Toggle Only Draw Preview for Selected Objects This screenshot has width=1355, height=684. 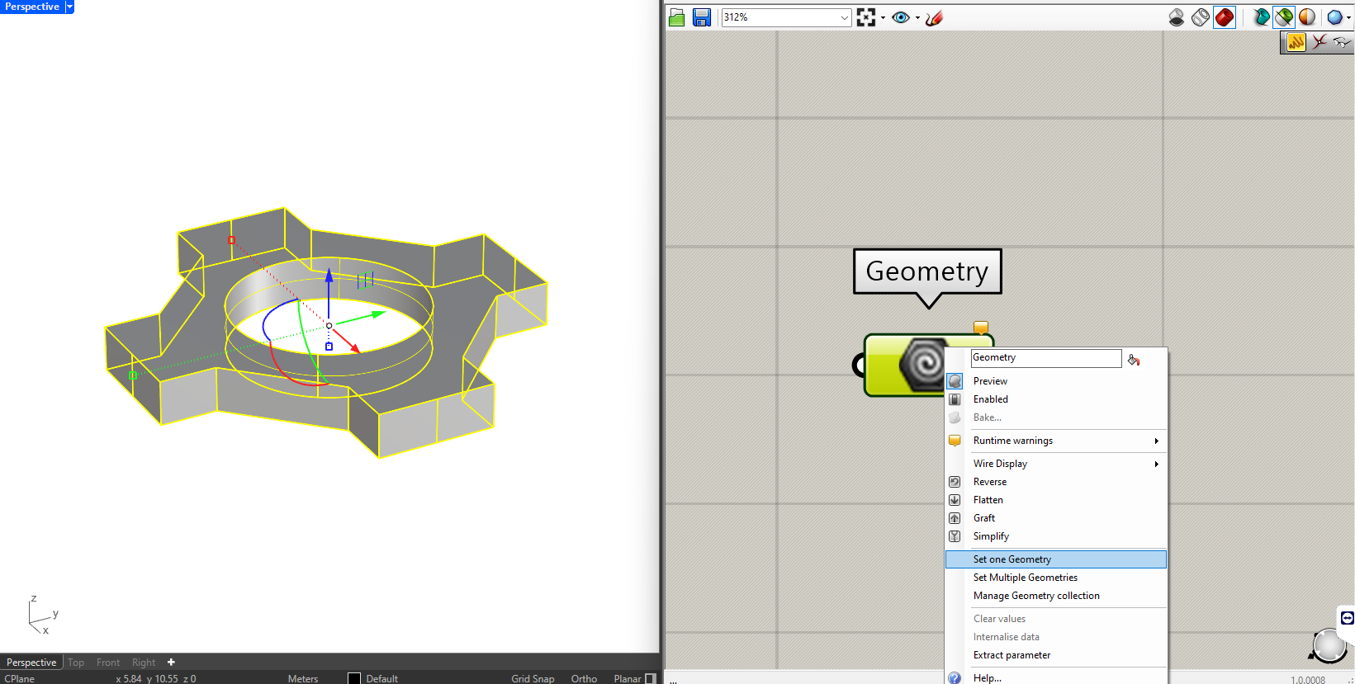click(x=1284, y=17)
